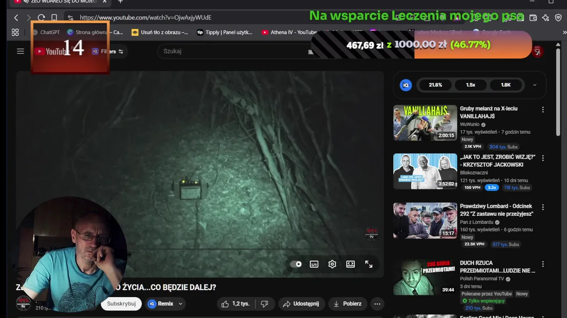The height and width of the screenshot is (318, 567).
Task: Open browser shield icon in toolbar
Action: coord(558,18)
